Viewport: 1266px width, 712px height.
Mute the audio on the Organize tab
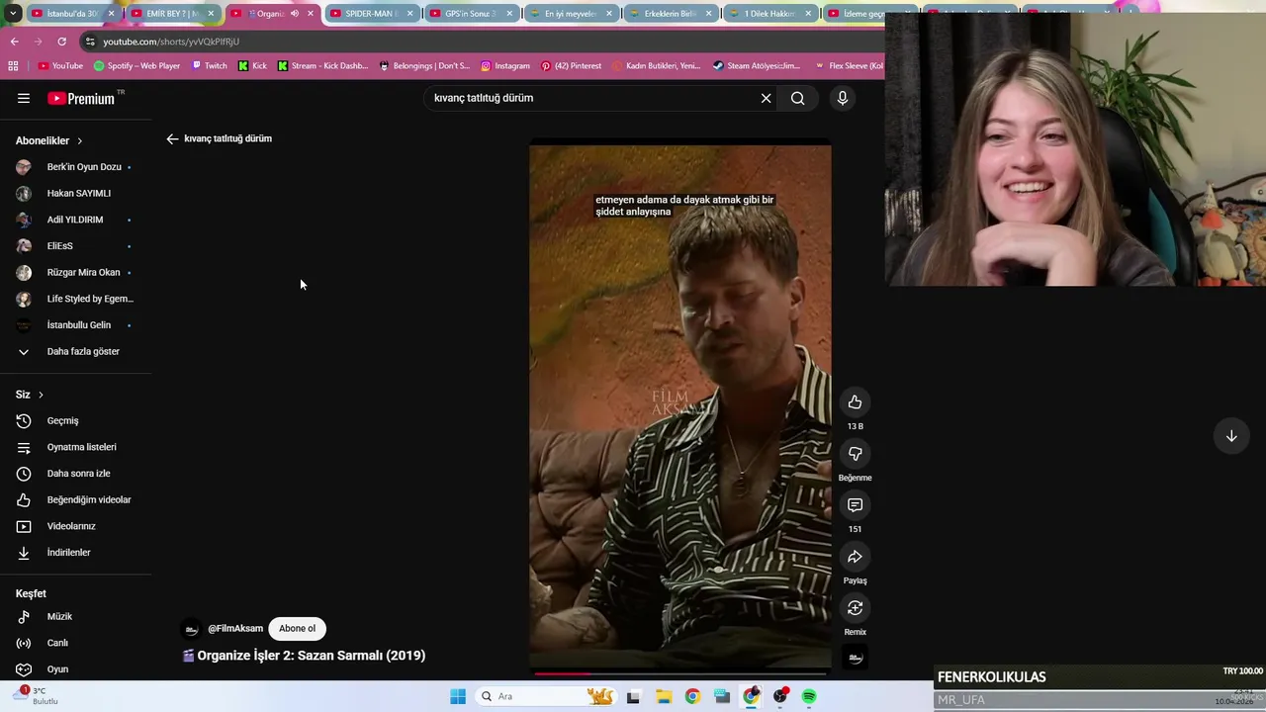[x=294, y=14]
